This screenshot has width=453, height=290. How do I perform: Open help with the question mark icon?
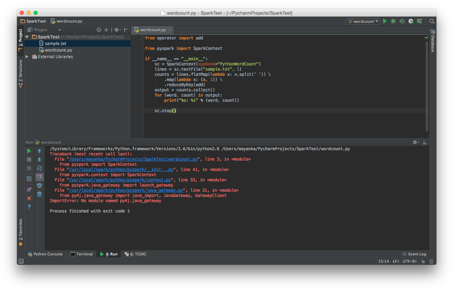[29, 207]
